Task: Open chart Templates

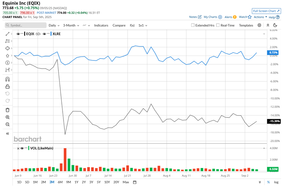Action: 246,25
